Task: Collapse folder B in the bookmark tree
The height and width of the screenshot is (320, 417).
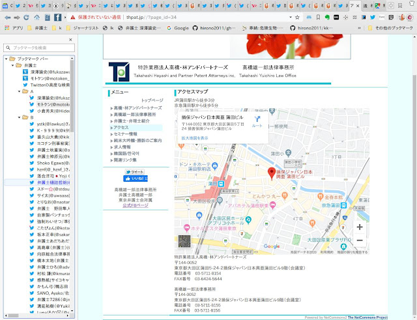Action: tap(19, 117)
